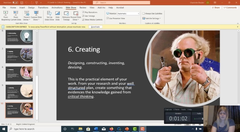The height and width of the screenshot is (132, 240).
Task: Open the Custom Slide Show icon
Action: tap(36, 13)
